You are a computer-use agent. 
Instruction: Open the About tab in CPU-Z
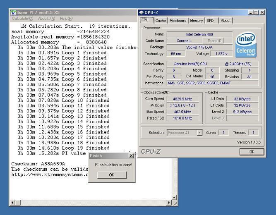click(x=226, y=21)
